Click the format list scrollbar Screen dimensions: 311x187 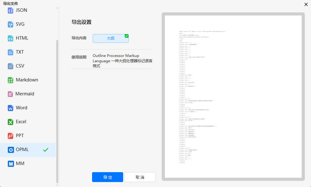[57, 111]
